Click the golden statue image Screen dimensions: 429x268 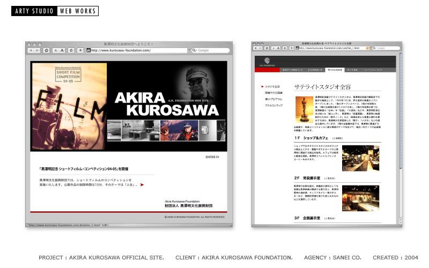click(x=304, y=109)
